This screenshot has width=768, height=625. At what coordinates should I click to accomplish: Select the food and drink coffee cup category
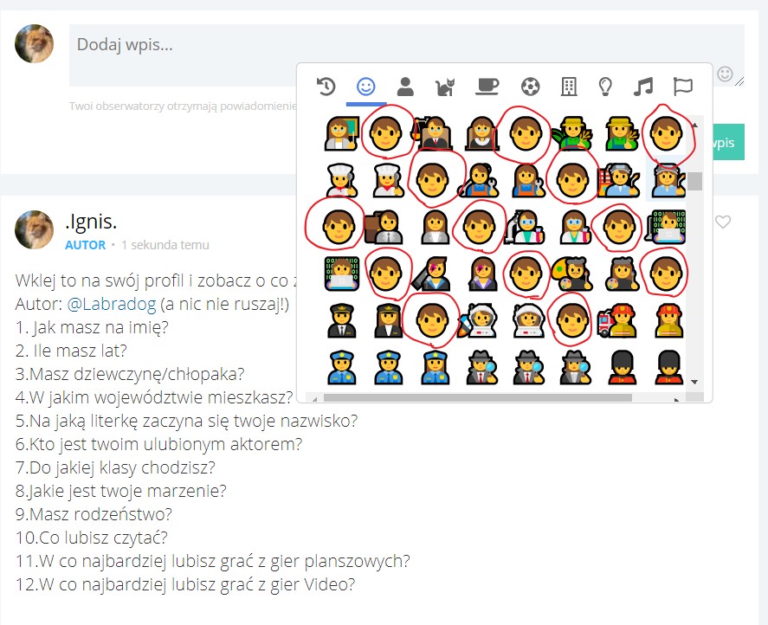point(487,87)
